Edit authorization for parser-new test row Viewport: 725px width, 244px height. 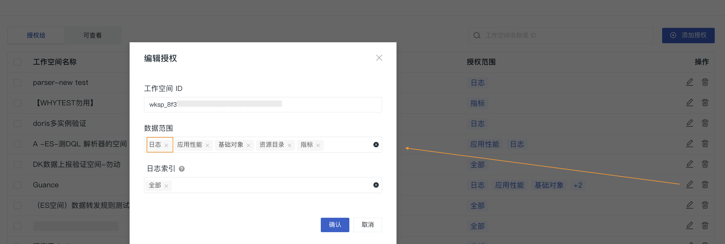tap(689, 82)
